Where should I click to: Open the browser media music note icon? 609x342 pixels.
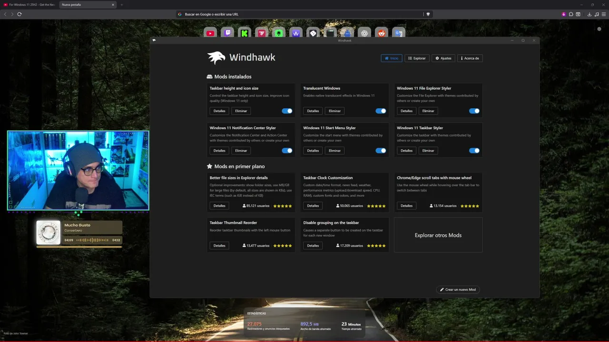point(596,14)
